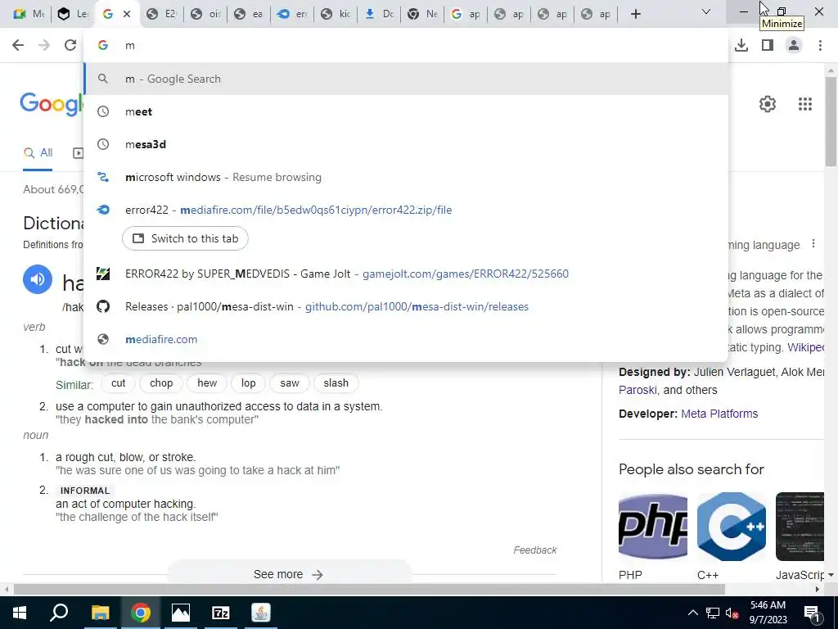Viewport: 838px width, 629px height.
Task: Click the horizontal page scrollbar
Action: click(369, 590)
